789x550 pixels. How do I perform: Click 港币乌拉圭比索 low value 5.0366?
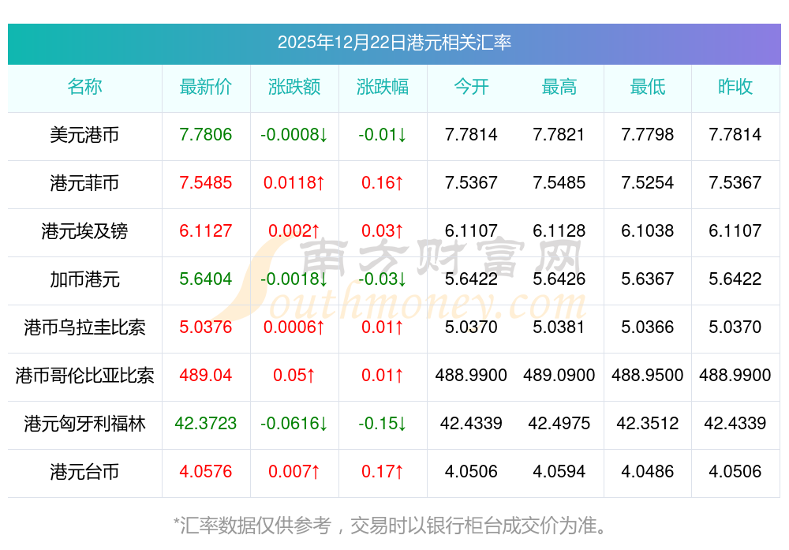[x=648, y=327]
